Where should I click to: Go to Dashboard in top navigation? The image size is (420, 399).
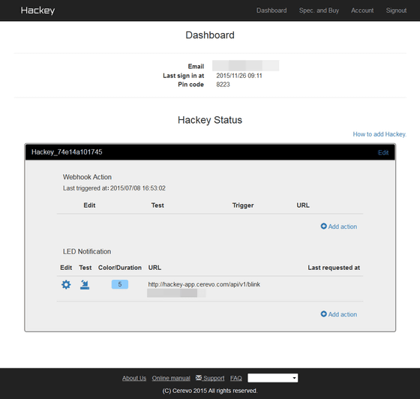coord(271,10)
